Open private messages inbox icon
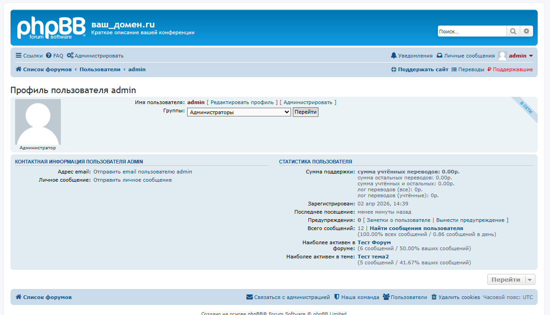The height and width of the screenshot is (315, 550). [439, 56]
